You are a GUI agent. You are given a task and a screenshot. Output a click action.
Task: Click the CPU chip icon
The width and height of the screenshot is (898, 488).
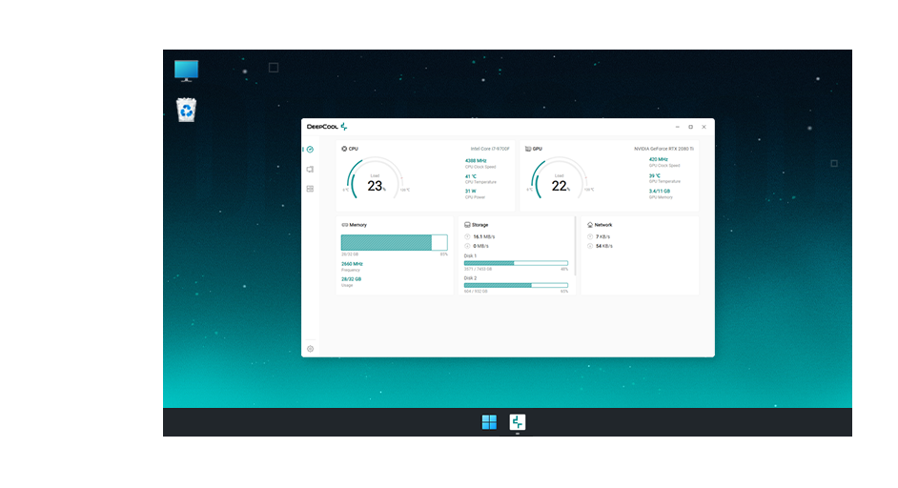[344, 149]
